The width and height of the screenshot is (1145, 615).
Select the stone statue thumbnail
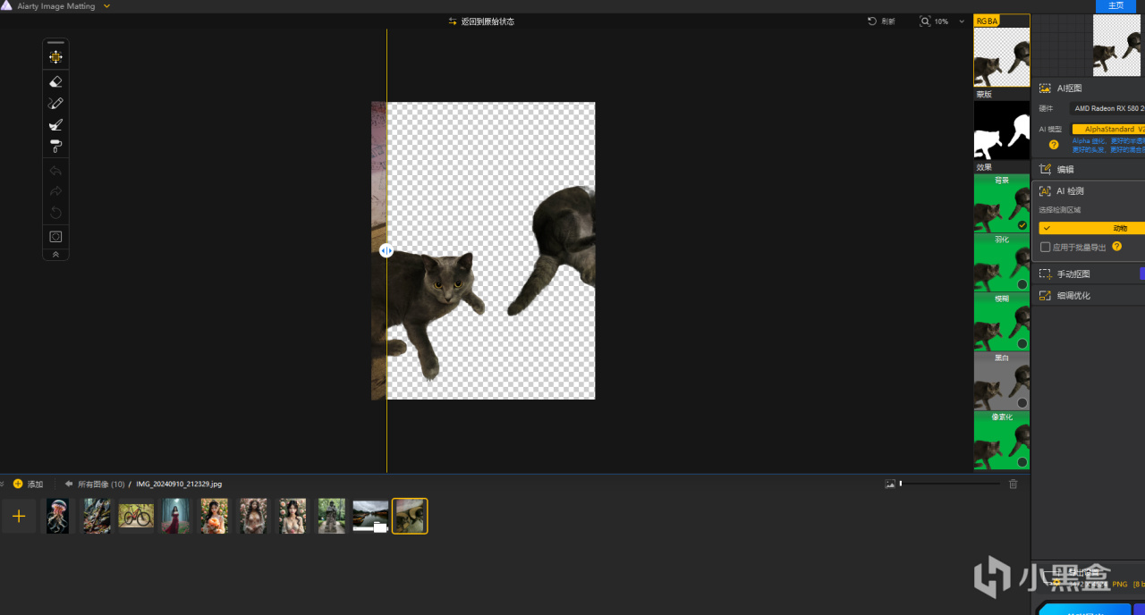(331, 516)
